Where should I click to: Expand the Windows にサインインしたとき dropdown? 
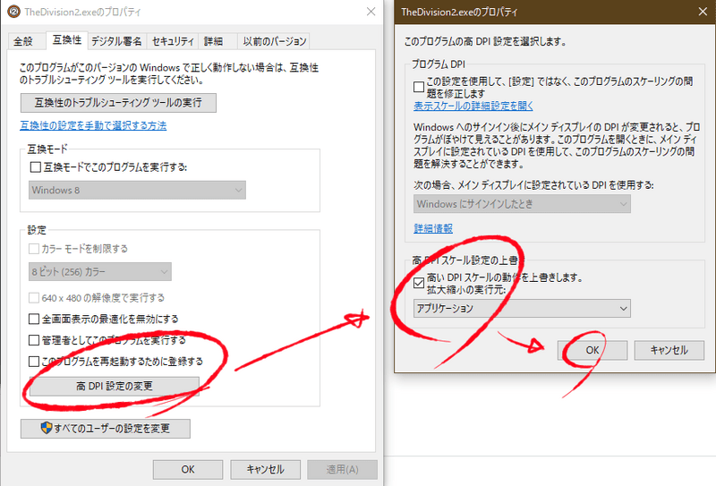pyautogui.click(x=522, y=203)
